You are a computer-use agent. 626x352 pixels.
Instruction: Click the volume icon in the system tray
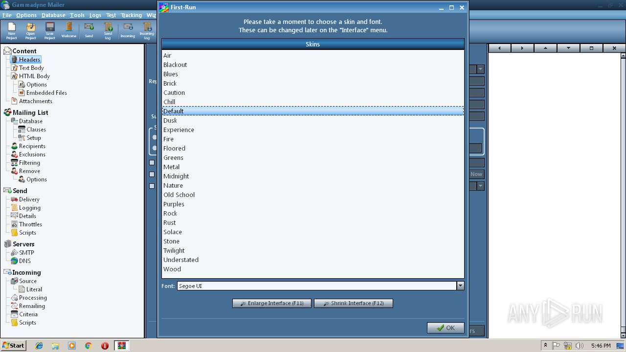pos(580,346)
